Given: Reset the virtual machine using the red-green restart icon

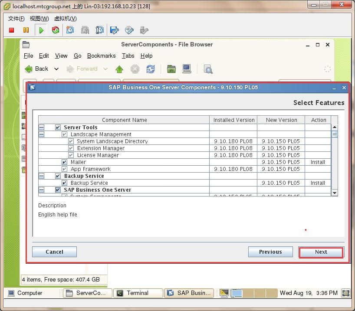Looking at the screenshot, I should point(56,30).
